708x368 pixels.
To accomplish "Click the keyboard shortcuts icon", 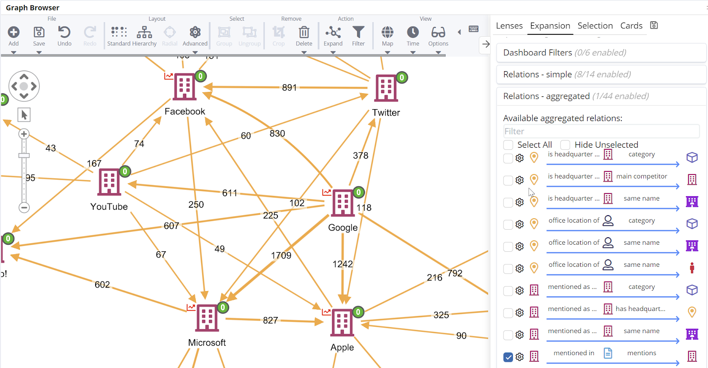I will [473, 29].
